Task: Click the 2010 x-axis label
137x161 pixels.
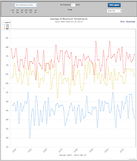Action: pos(122,151)
